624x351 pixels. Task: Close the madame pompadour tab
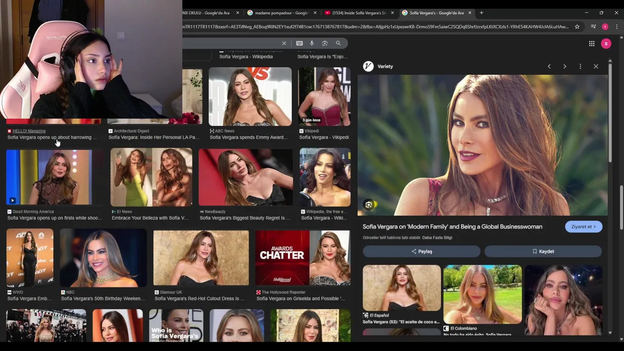pos(315,13)
